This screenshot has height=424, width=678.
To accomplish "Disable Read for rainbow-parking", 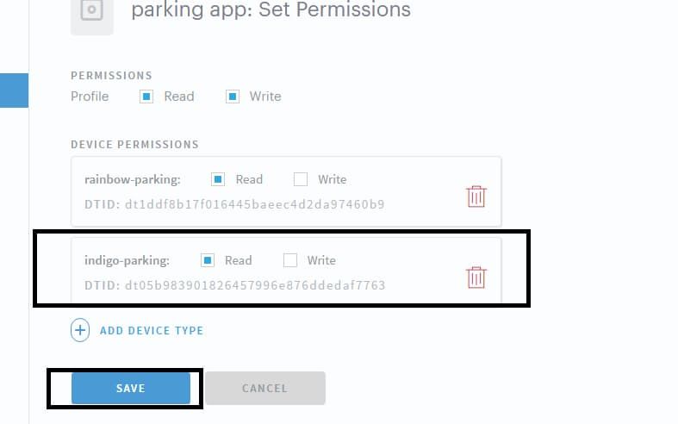I will 218,179.
